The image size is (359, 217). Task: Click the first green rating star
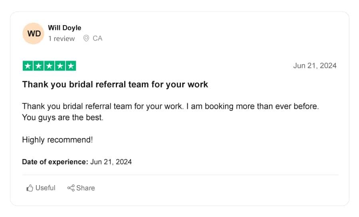coord(28,66)
